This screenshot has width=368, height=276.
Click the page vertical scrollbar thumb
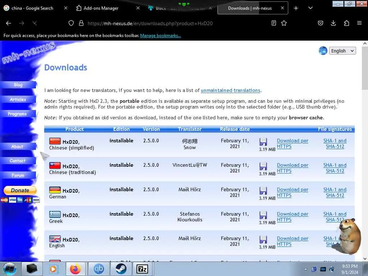click(365, 68)
